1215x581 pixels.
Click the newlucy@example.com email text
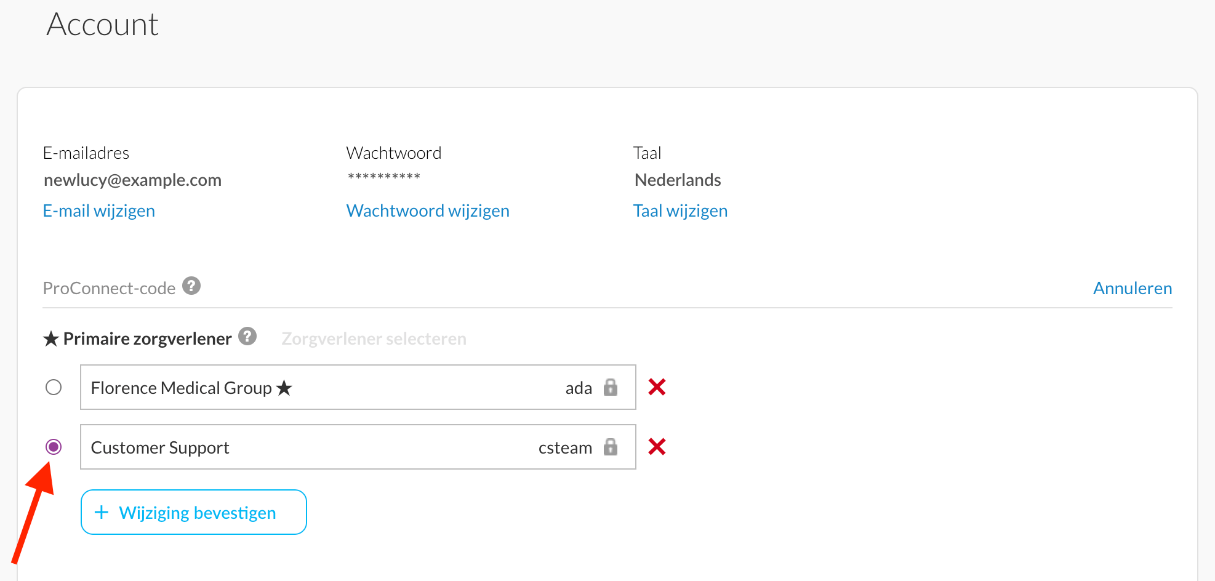click(132, 180)
